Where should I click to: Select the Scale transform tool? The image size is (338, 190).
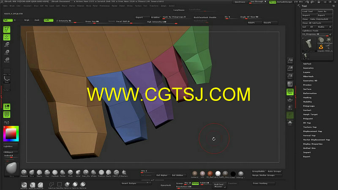point(7,52)
